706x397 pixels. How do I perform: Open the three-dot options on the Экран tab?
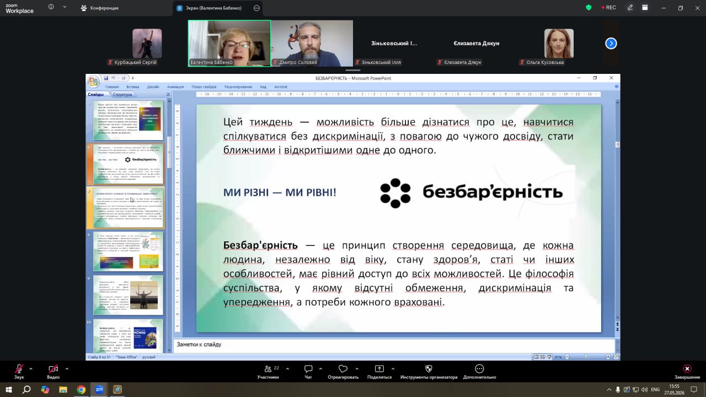256,8
